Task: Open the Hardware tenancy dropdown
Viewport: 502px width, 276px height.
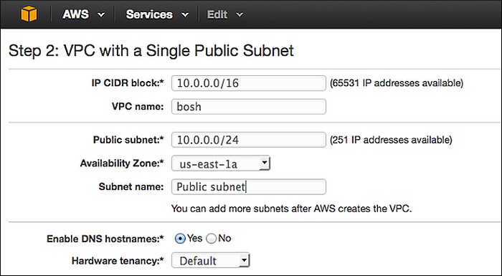Action: point(211,261)
